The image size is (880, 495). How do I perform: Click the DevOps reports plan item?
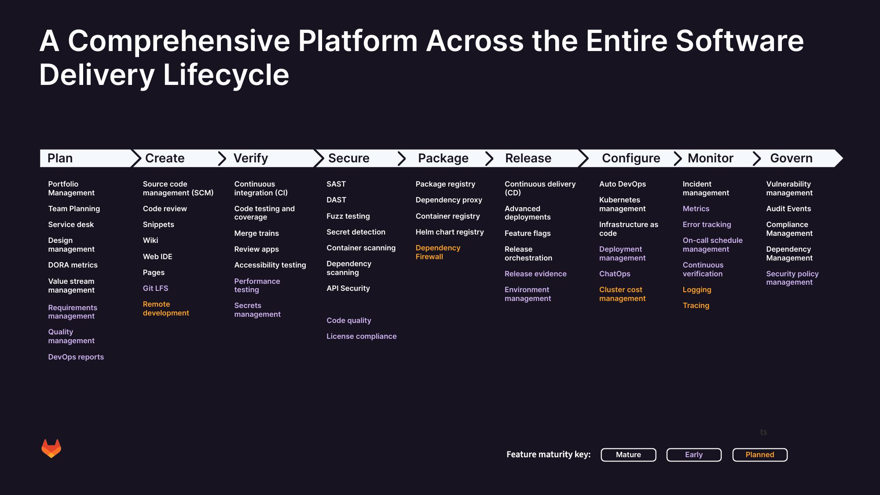click(x=76, y=356)
